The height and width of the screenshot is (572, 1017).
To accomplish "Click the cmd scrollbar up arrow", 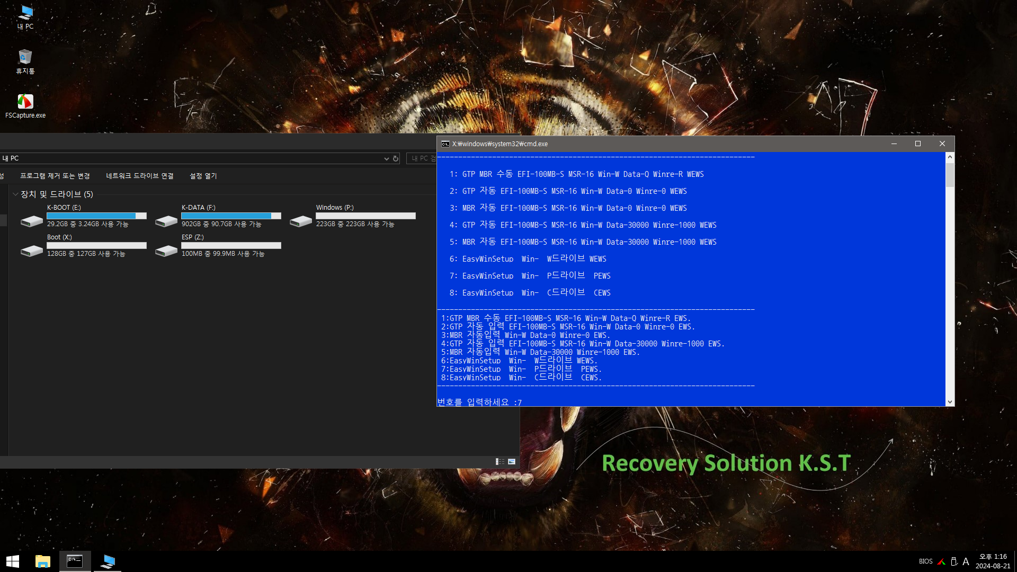I will pos(950,157).
